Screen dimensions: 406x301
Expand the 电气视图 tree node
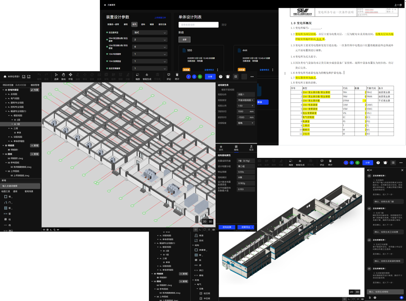tap(6, 98)
